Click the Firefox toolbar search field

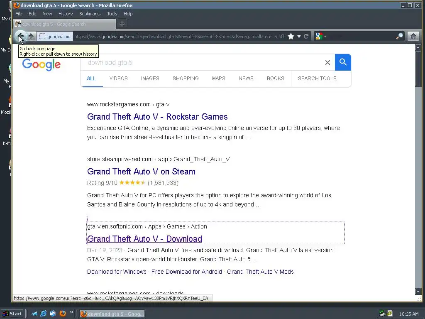coord(361,37)
